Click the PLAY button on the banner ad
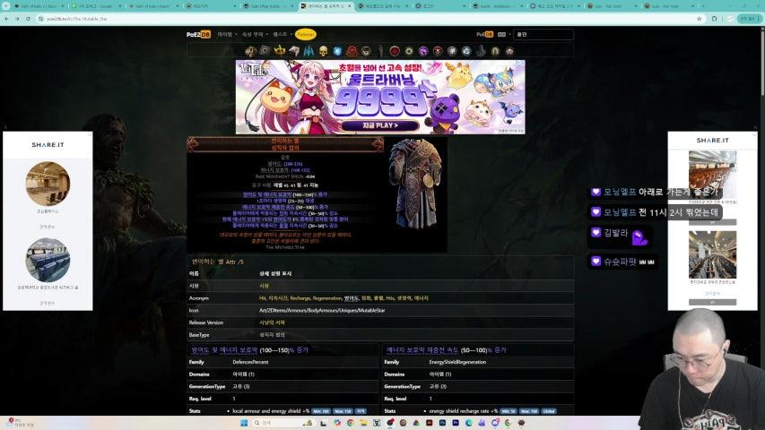The height and width of the screenshot is (430, 765). 380,125
